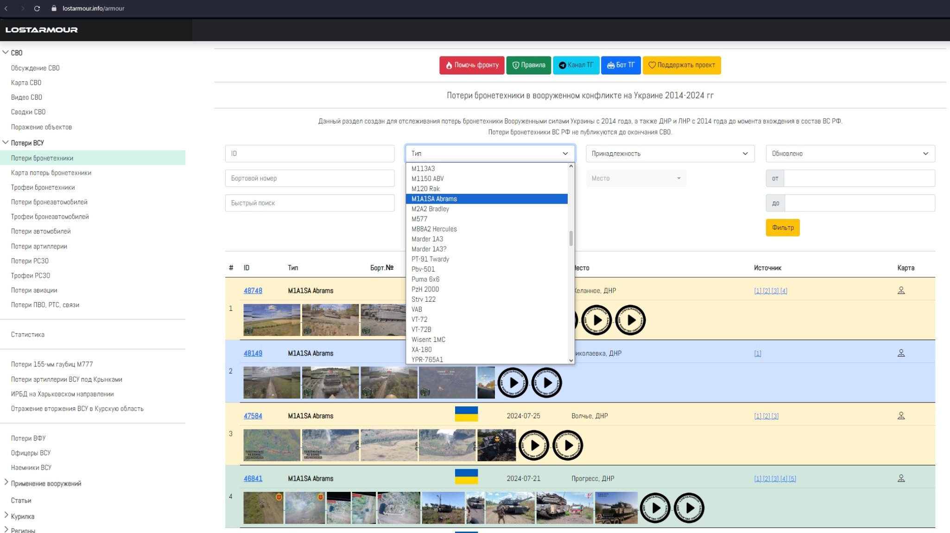Click the map marker icon for entry 46841
The height and width of the screenshot is (533, 950).
point(901,478)
